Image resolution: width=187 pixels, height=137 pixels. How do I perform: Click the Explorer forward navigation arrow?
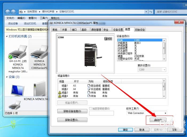[x=13, y=12]
